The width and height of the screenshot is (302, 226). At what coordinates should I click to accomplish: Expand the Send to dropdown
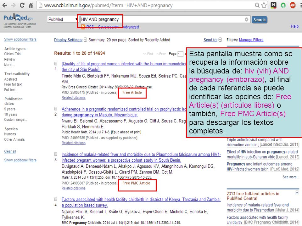pyautogui.click(x=220, y=40)
